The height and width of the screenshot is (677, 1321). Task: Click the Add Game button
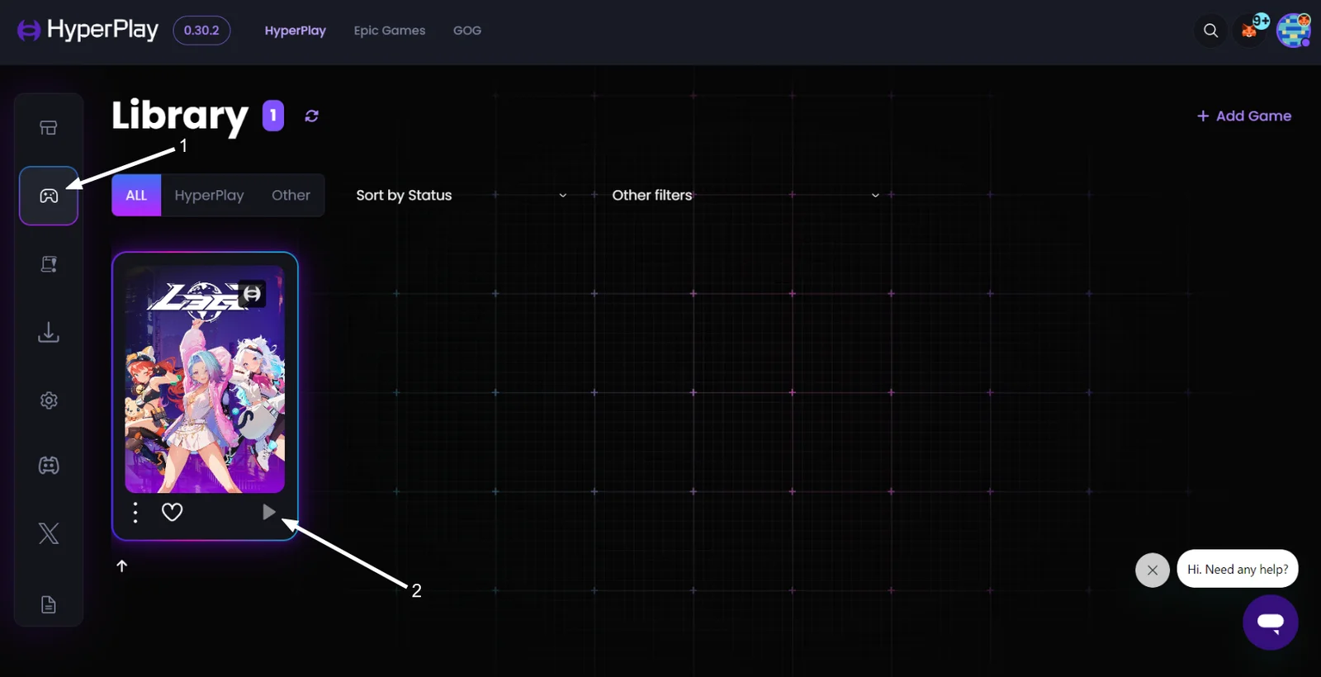point(1244,116)
